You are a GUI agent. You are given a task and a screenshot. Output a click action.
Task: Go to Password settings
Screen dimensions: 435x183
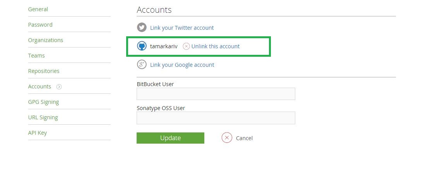tap(40, 25)
